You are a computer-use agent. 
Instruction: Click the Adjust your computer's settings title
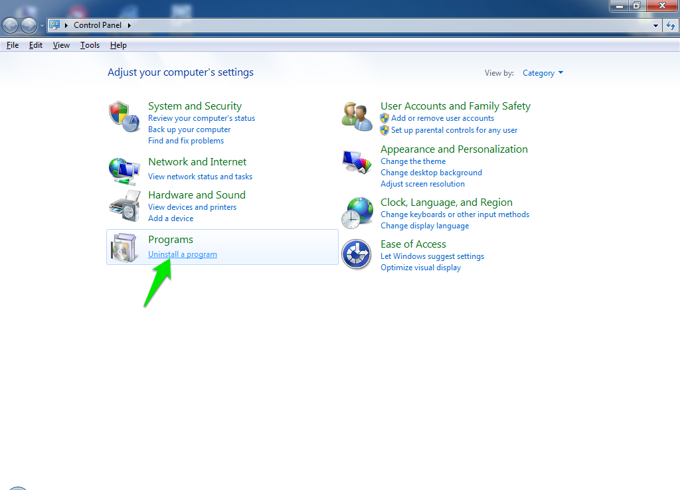coord(181,72)
